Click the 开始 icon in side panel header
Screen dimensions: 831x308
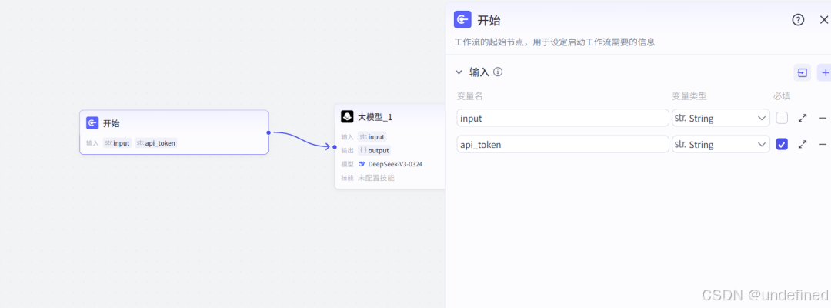click(x=462, y=20)
